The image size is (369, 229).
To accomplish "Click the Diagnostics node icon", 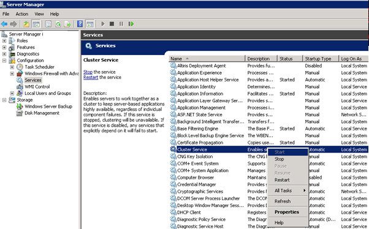I will click(12, 54).
